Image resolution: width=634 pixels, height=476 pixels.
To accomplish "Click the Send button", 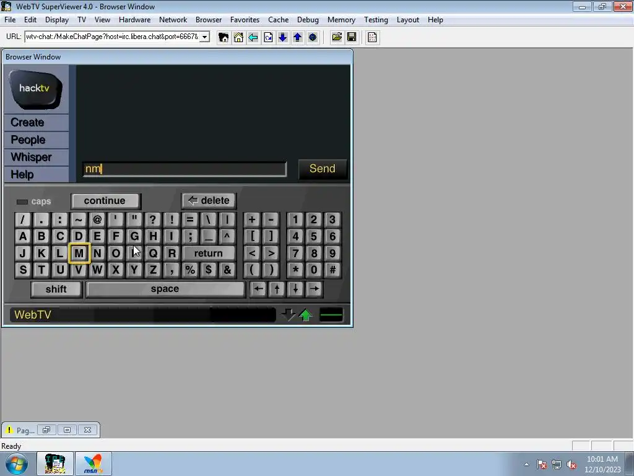I will pyautogui.click(x=323, y=169).
